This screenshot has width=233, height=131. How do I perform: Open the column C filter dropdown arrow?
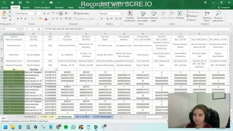click(x=56, y=69)
